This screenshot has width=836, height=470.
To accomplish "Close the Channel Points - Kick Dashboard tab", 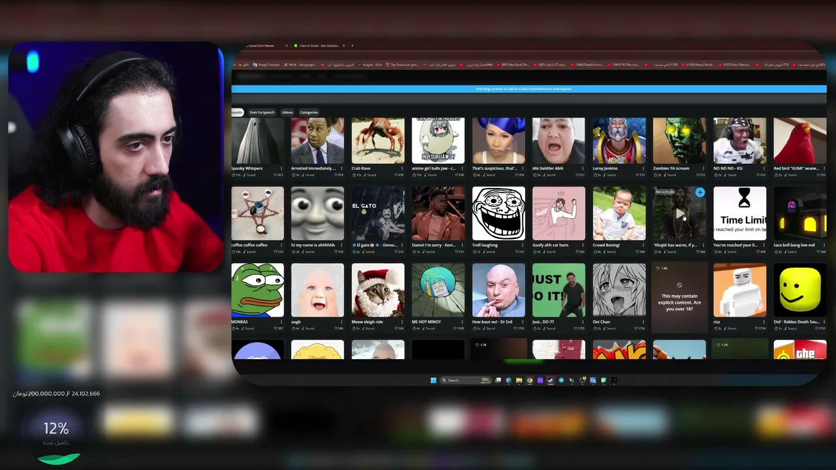I will 344,46.
